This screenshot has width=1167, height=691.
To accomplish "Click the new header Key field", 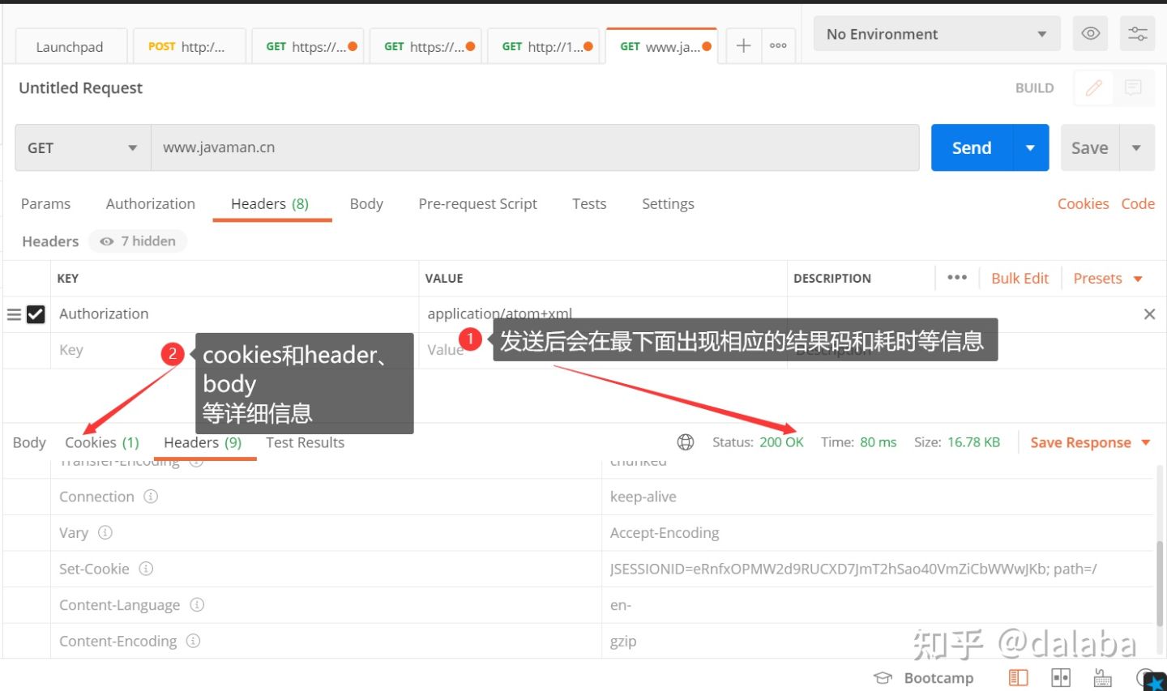I will [x=234, y=350].
